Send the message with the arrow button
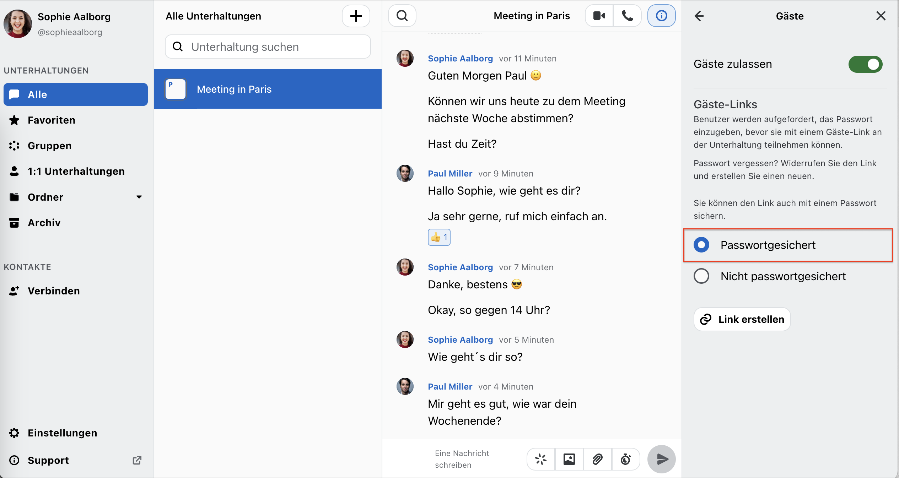899x478 pixels. coord(661,459)
